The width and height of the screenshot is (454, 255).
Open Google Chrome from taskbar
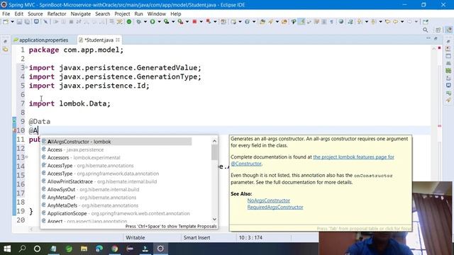[115, 249]
